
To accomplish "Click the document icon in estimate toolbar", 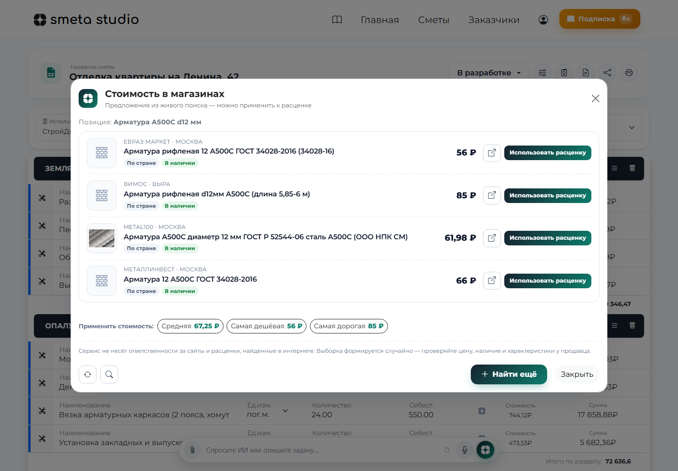I will [x=586, y=73].
